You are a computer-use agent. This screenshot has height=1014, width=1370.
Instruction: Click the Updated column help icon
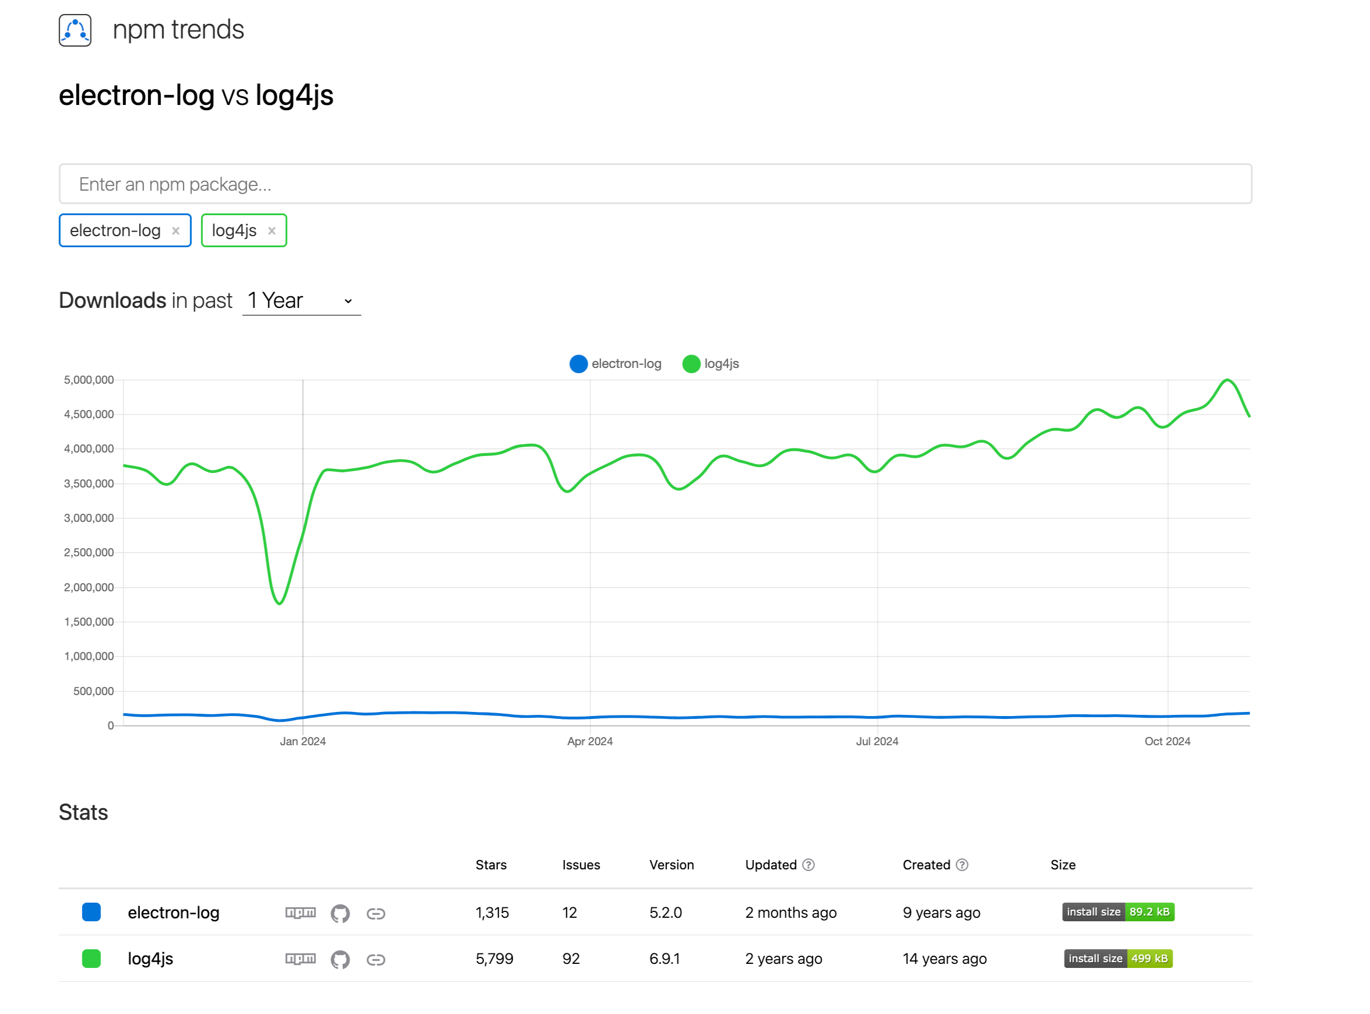pos(809,865)
